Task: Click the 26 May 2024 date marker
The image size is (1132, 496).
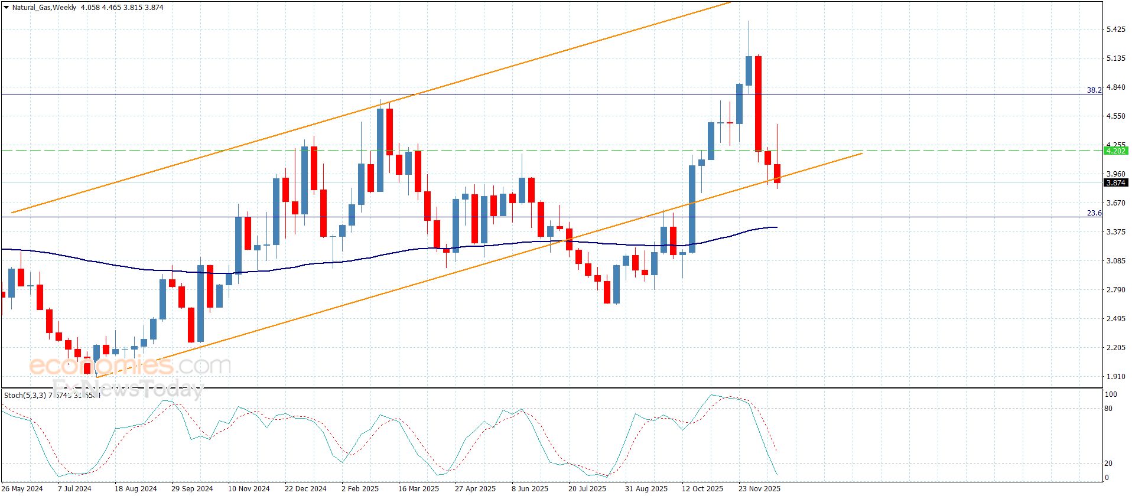Action: 22,488
